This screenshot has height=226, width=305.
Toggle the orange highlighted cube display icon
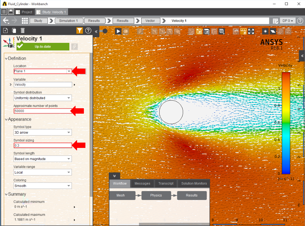pyautogui.click(x=199, y=31)
